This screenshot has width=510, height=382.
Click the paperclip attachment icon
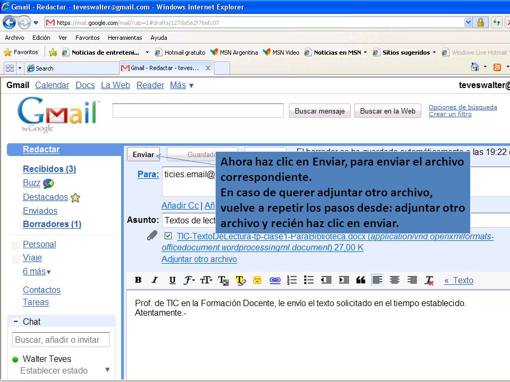(152, 235)
